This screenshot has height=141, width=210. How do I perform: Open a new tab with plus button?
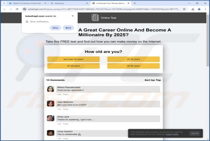[135, 3]
